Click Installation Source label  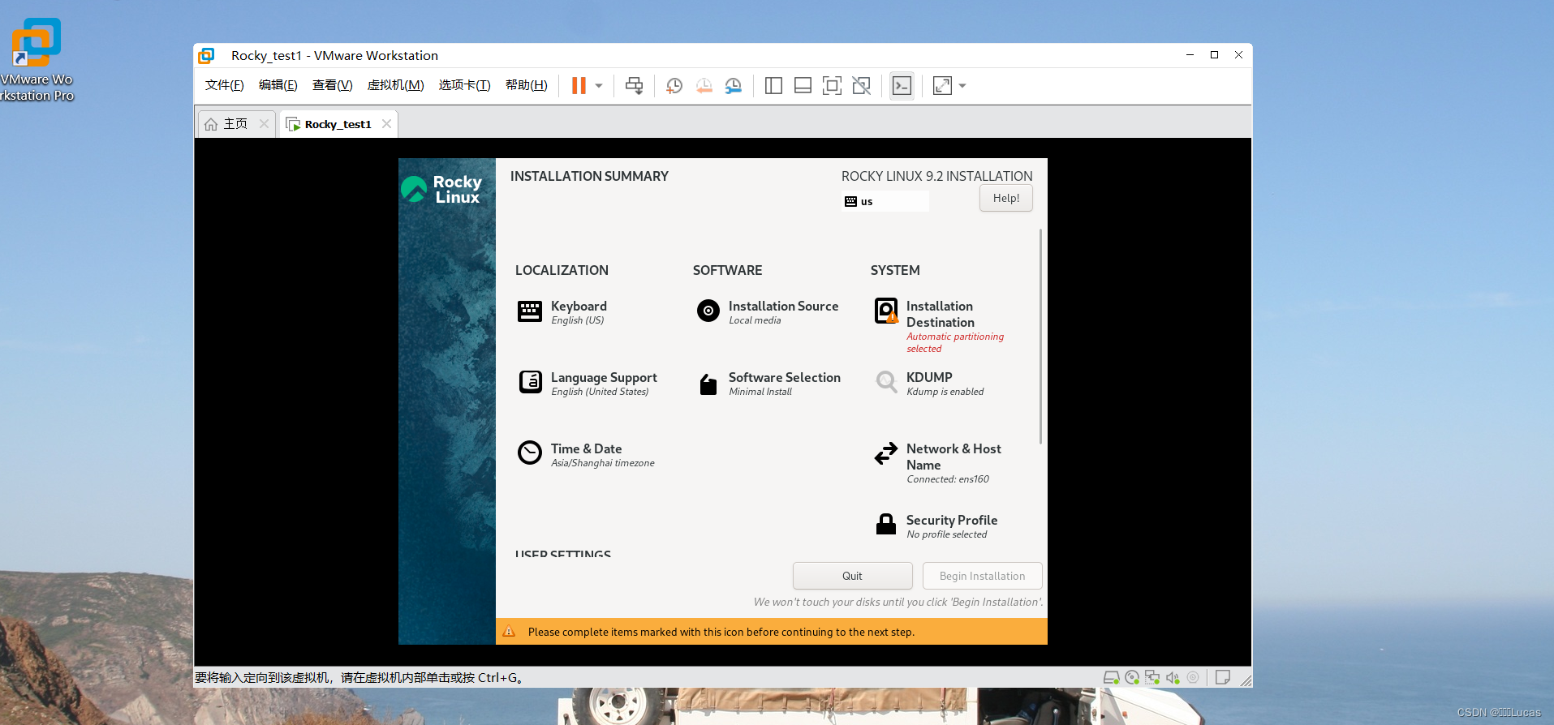(x=783, y=306)
